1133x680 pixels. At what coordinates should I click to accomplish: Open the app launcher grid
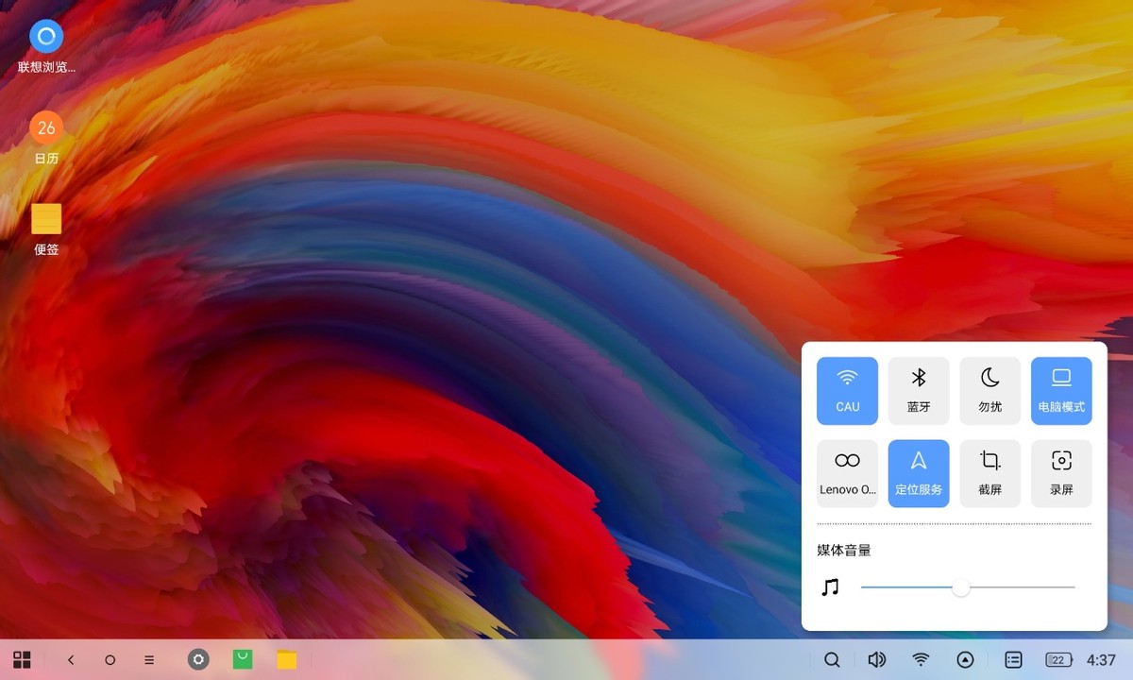(x=22, y=659)
